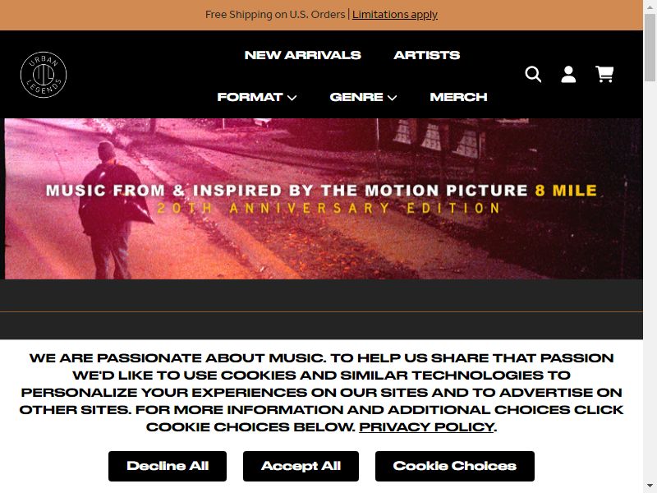The image size is (657, 493).
Task: Open Cookie Choices settings
Action: point(455,466)
